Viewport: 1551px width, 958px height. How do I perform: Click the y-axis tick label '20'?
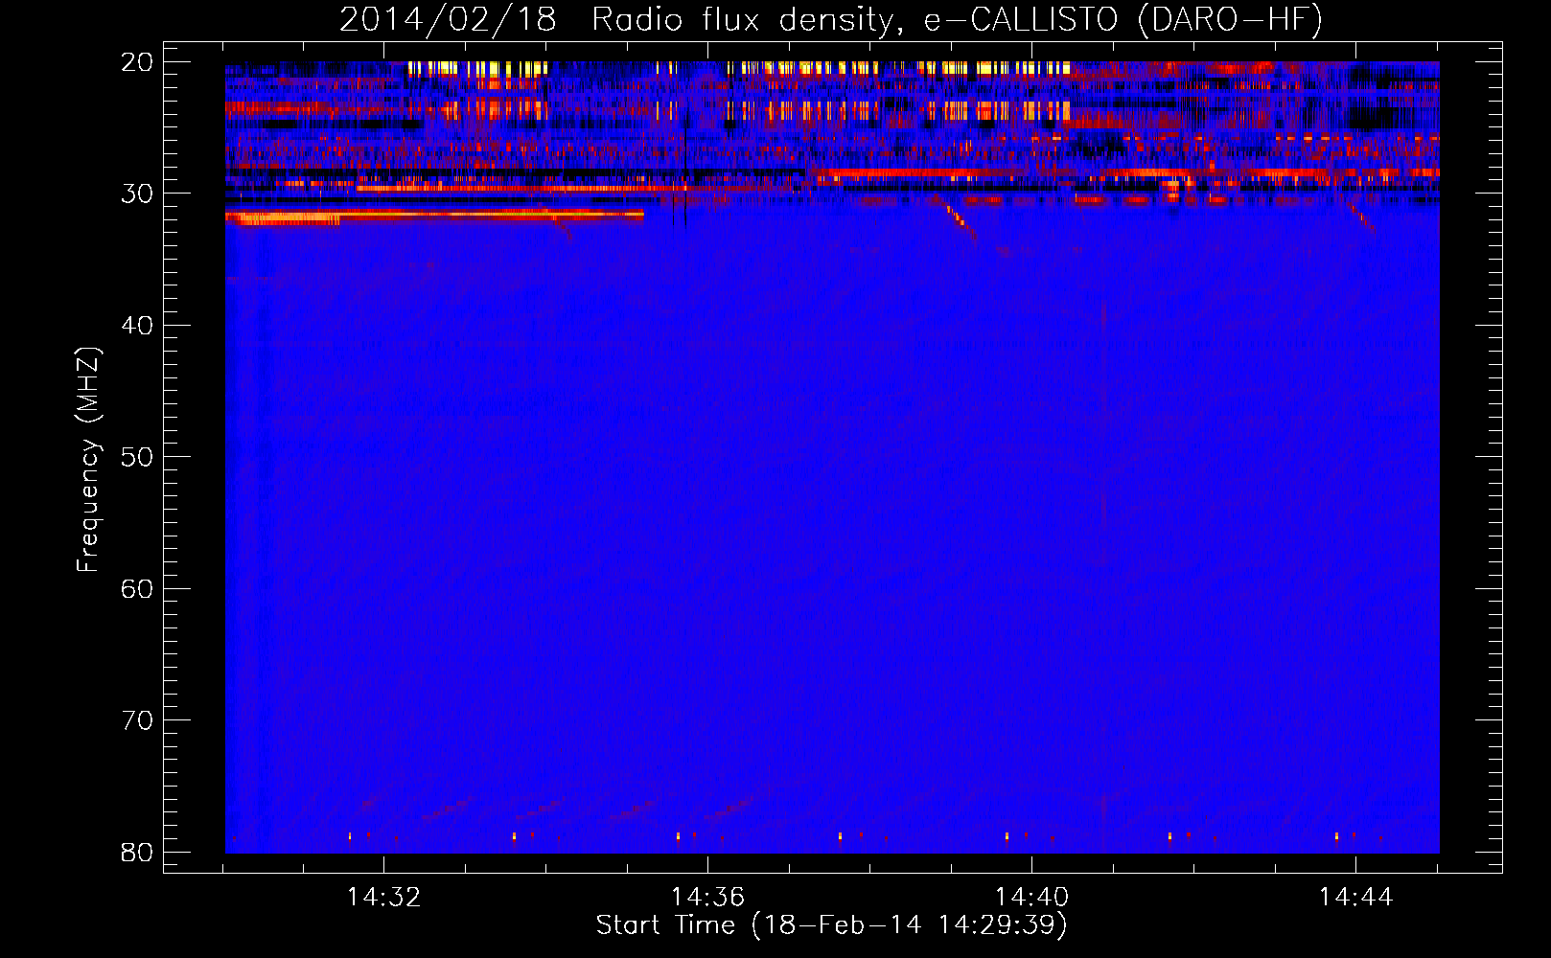point(137,62)
